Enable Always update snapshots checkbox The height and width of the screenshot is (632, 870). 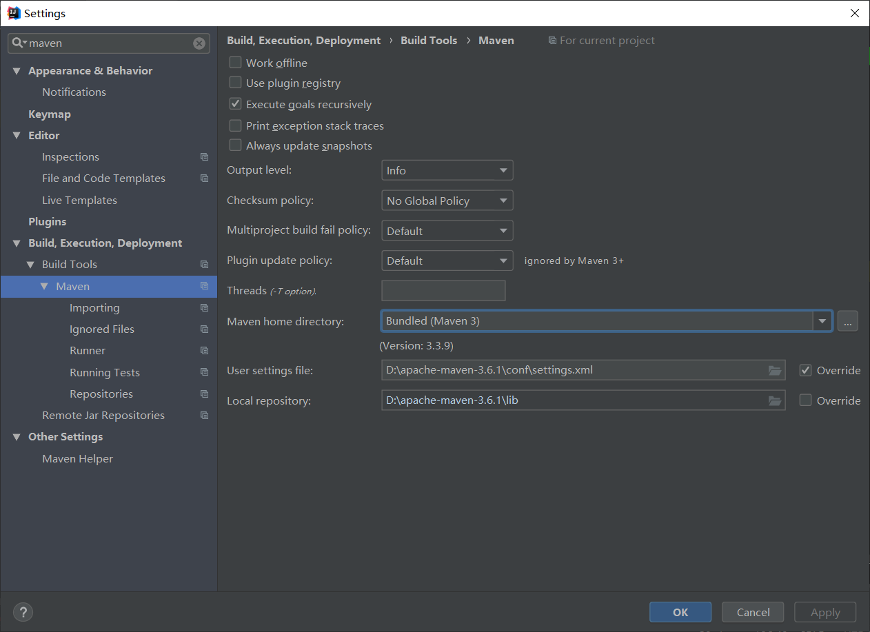coord(236,146)
